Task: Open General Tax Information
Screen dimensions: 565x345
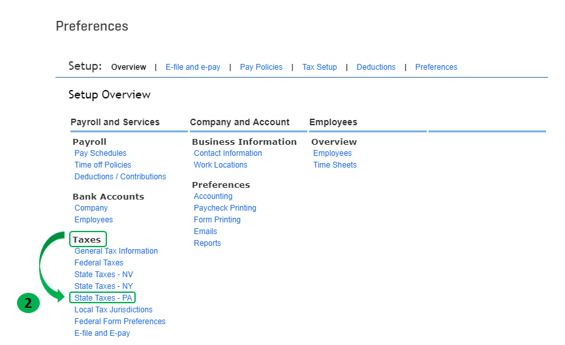Action: (116, 251)
